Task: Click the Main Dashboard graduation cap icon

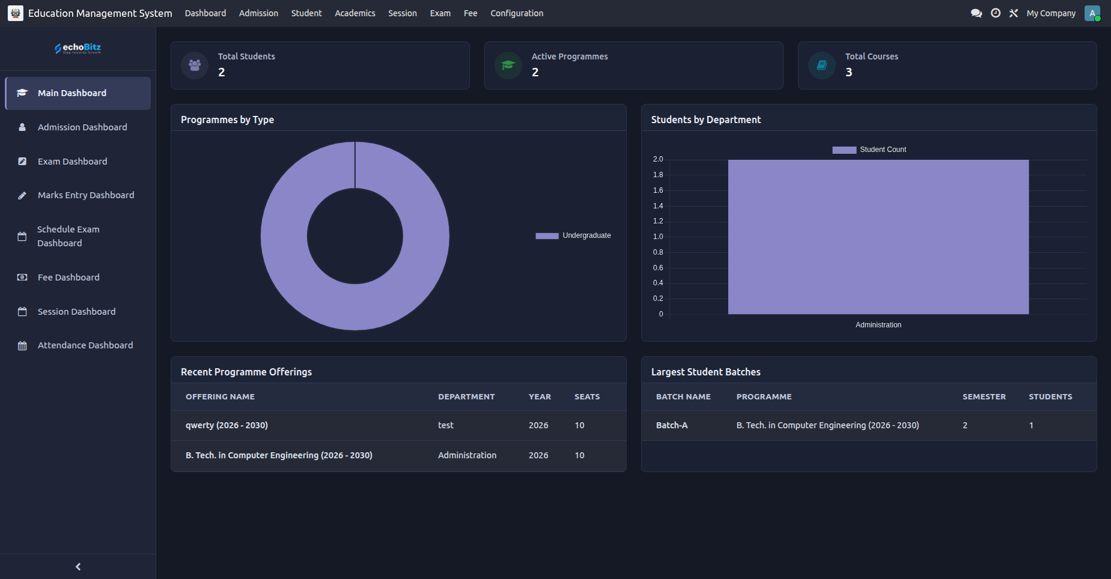Action: click(x=22, y=93)
